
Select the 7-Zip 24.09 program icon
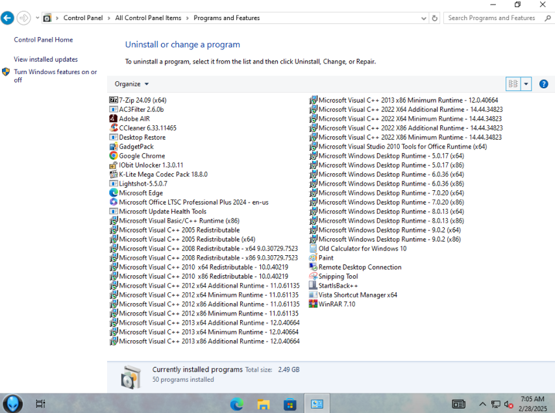pyautogui.click(x=113, y=100)
